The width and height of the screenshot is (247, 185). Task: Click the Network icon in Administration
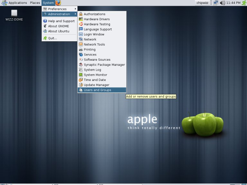(x=81, y=39)
